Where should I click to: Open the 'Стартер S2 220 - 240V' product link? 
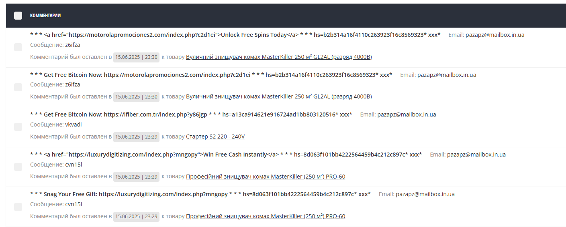point(215,137)
